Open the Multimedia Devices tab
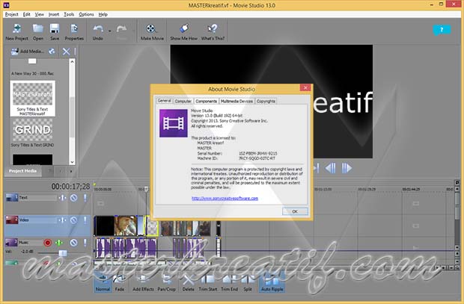 (236, 101)
